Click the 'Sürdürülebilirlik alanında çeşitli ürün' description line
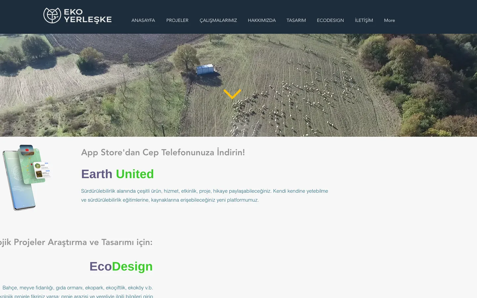Viewport: 477px width, 298px height. 205,191
